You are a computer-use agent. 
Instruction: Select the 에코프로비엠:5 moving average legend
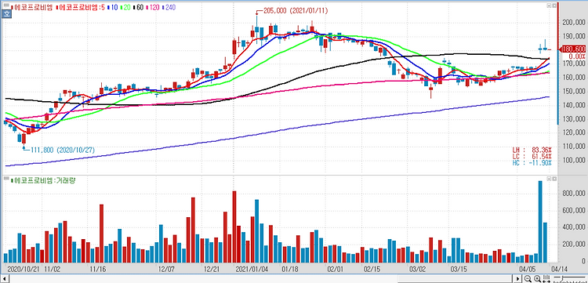point(80,8)
